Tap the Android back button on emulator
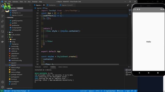The width and height of the screenshot is (165, 92). pyautogui.click(x=139, y=73)
